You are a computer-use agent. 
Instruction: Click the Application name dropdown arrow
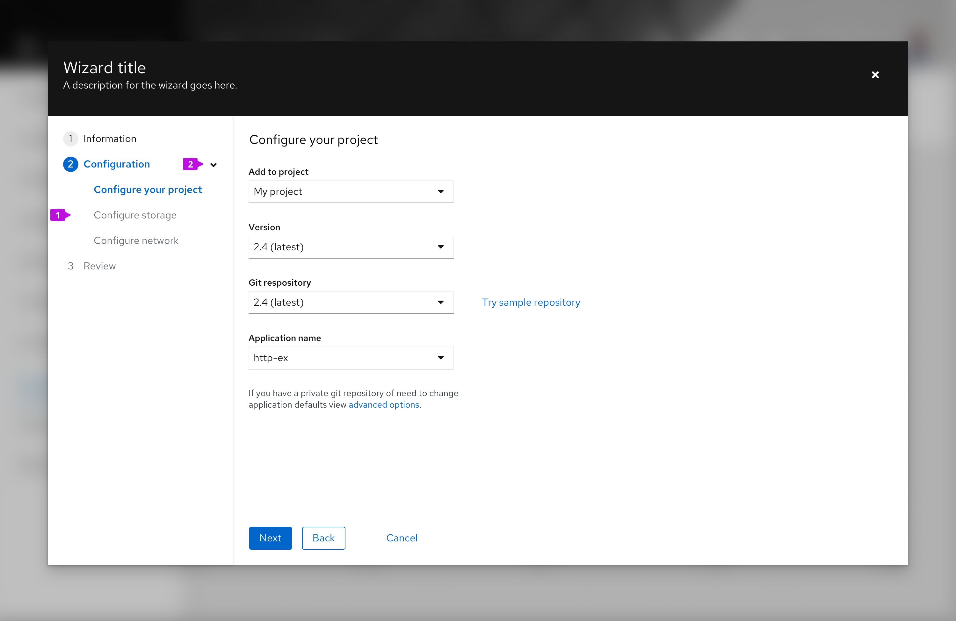(442, 357)
